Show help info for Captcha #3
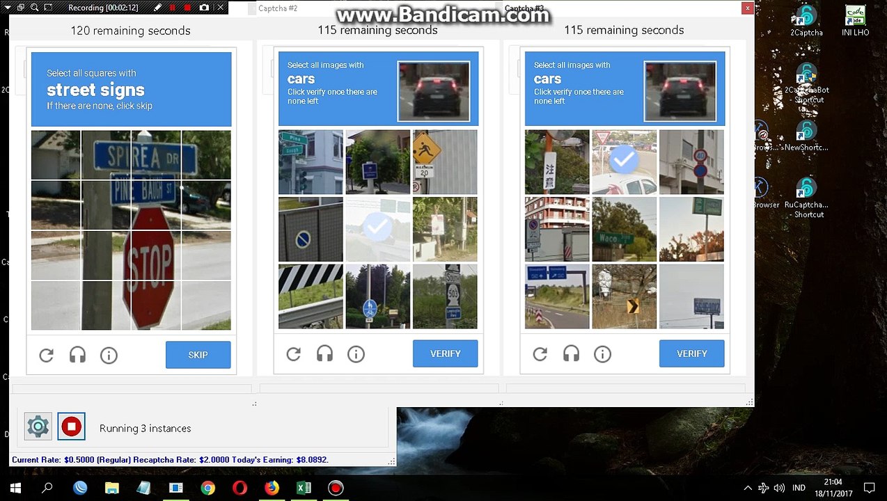The width and height of the screenshot is (887, 501). click(602, 354)
